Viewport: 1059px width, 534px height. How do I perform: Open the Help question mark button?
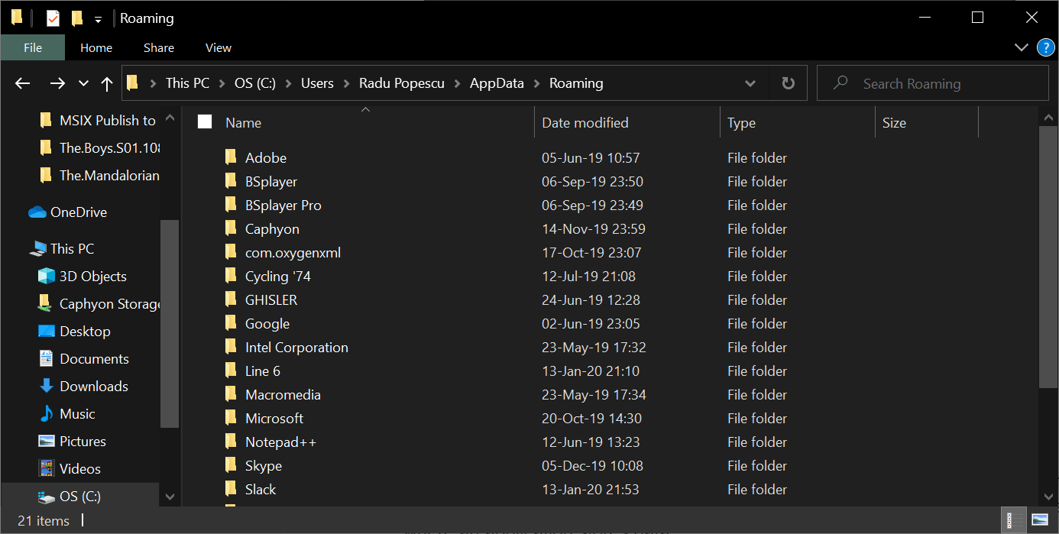click(x=1045, y=47)
